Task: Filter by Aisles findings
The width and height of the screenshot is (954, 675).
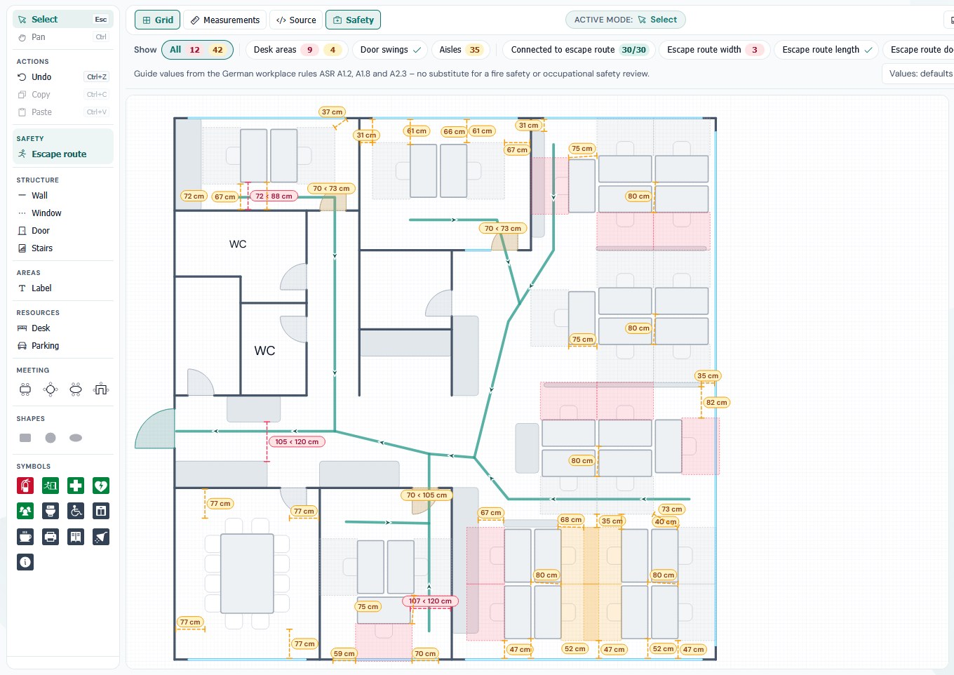Action: coord(460,50)
